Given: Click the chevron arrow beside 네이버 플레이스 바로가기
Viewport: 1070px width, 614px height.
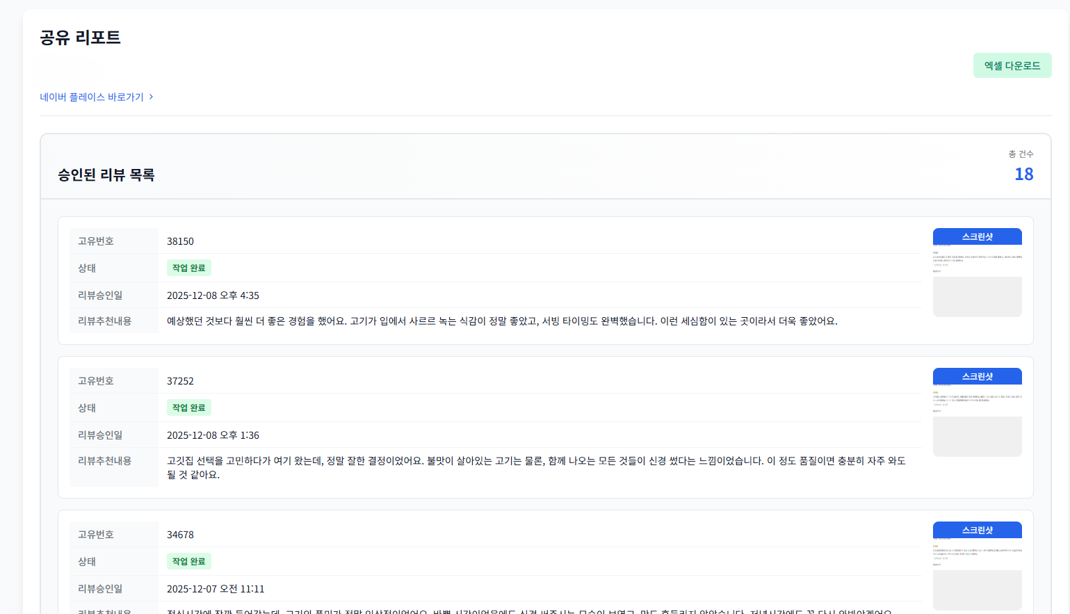Looking at the screenshot, I should point(152,97).
